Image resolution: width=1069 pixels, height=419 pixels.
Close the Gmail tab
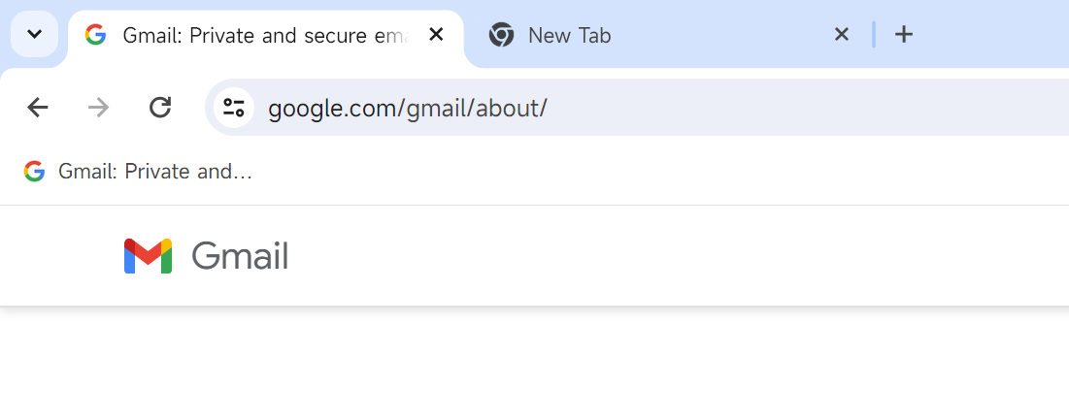pos(436,34)
